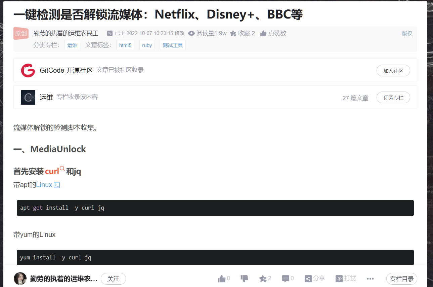
Task: Select the html5 article tag
Action: [x=125, y=45]
